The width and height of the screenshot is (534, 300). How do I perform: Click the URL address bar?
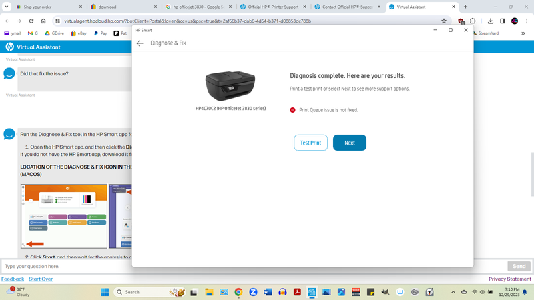(250, 21)
